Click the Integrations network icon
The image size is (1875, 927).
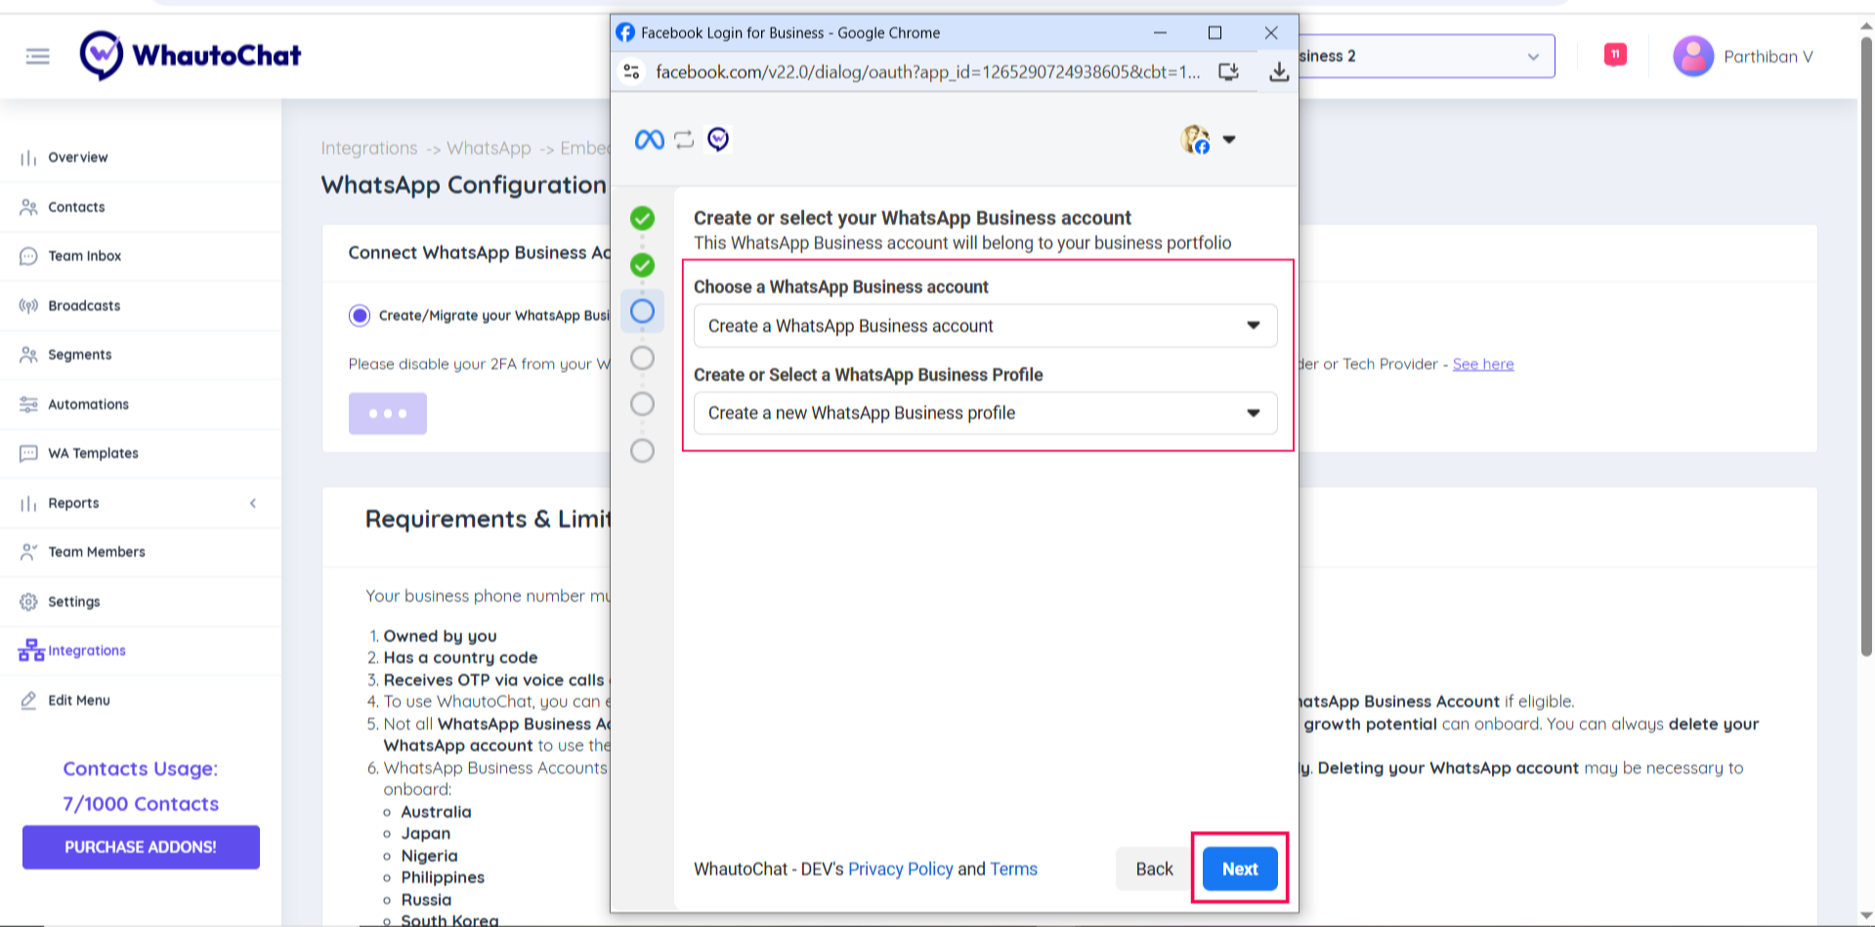31,651
